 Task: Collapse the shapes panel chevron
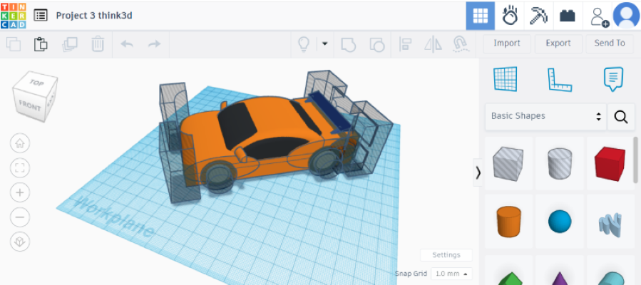(478, 172)
